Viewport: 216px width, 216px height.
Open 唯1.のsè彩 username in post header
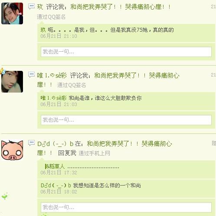52,76
